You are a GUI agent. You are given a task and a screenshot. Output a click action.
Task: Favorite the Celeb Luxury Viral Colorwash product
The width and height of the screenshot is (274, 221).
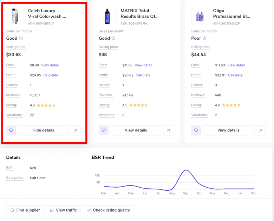[x=11, y=130]
